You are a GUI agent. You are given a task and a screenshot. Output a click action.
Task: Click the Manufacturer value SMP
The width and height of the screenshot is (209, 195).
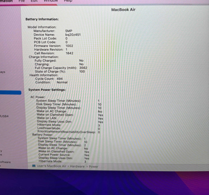[69, 31]
